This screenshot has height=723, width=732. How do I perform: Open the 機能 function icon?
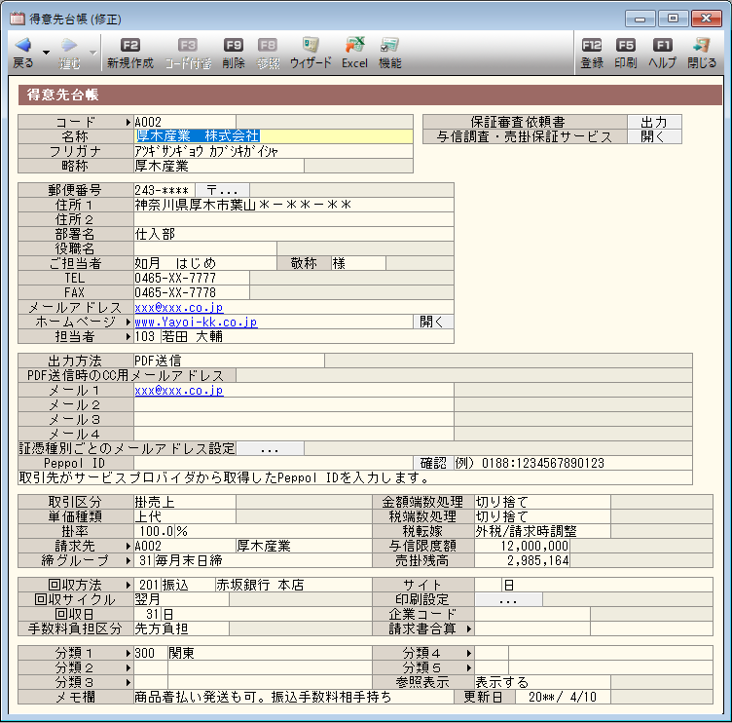tap(389, 45)
